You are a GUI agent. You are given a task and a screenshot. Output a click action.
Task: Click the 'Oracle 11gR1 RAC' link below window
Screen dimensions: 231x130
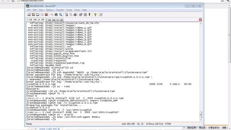click(x=49, y=129)
